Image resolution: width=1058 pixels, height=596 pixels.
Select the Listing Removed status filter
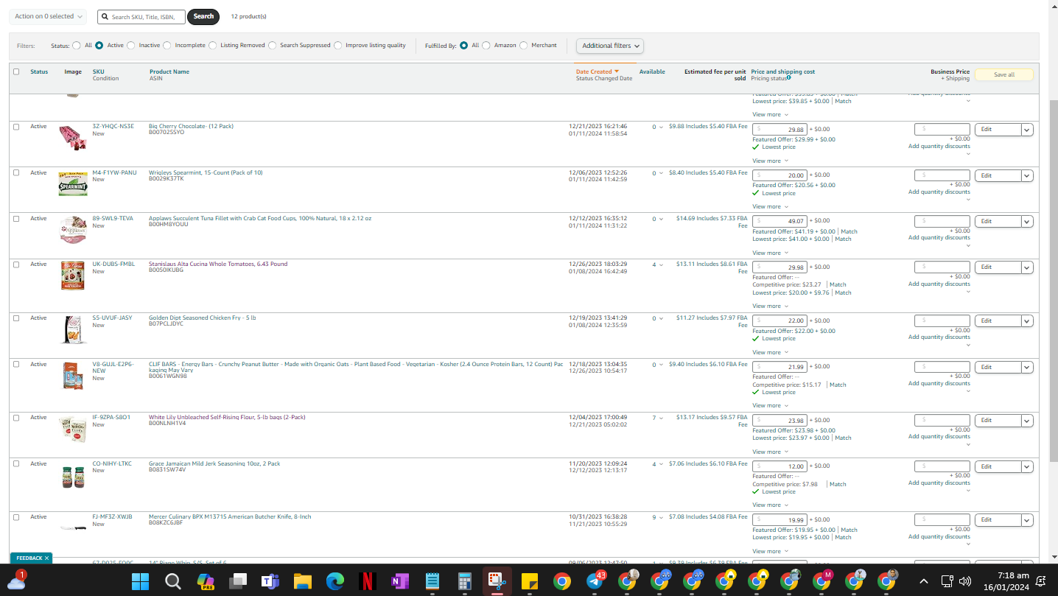tap(213, 46)
